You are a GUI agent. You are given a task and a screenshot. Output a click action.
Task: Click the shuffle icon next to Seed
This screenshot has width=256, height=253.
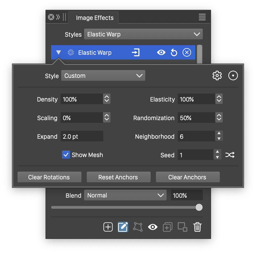point(230,155)
